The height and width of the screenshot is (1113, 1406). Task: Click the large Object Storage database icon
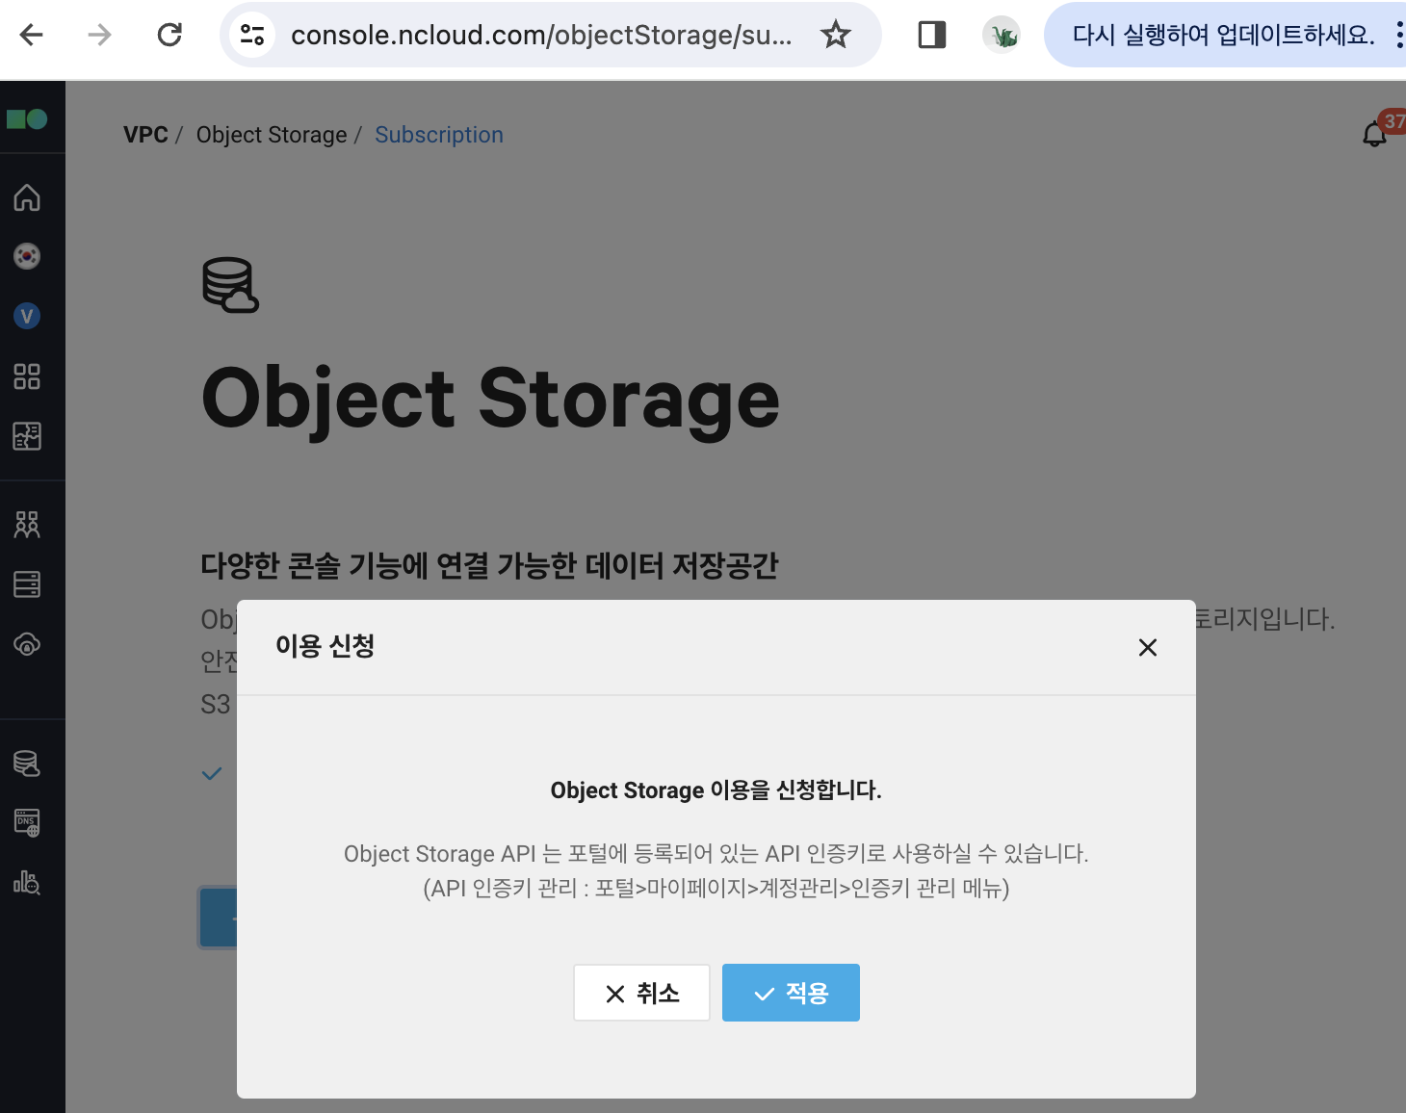coord(230,285)
